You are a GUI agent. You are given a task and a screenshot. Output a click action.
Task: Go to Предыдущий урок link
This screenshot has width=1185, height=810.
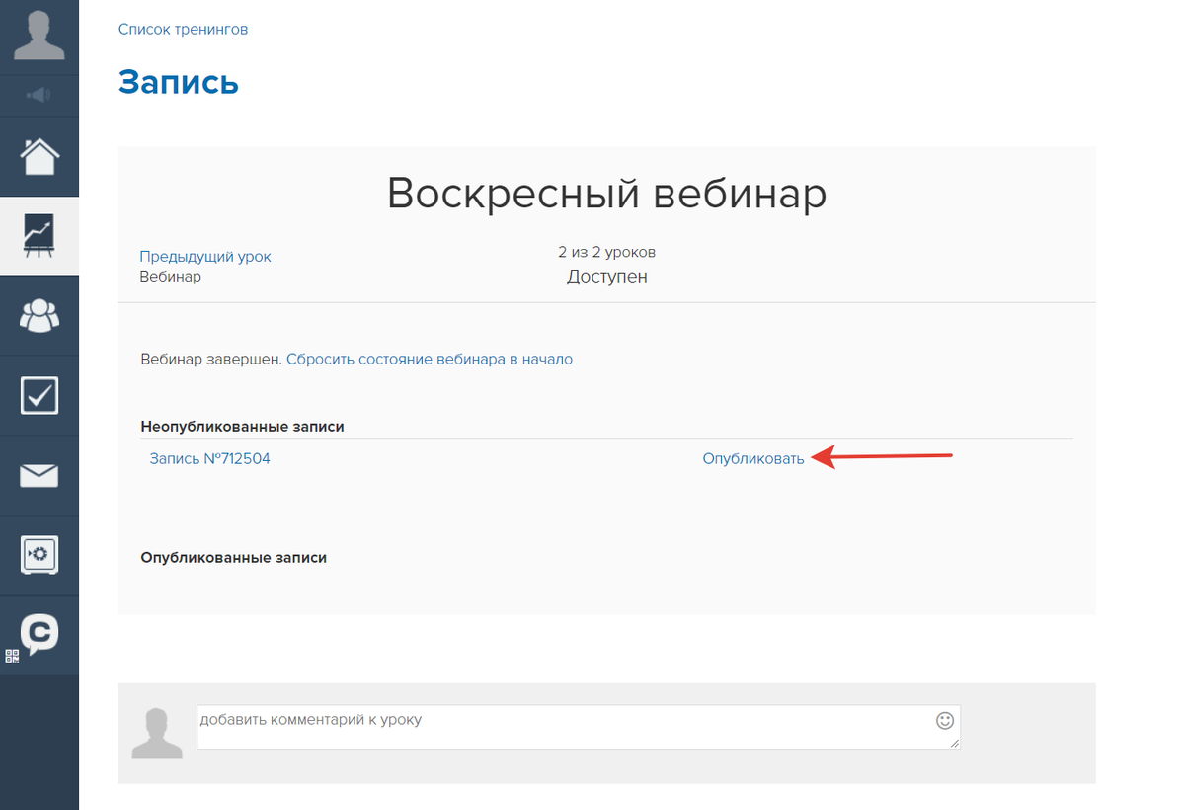(205, 257)
